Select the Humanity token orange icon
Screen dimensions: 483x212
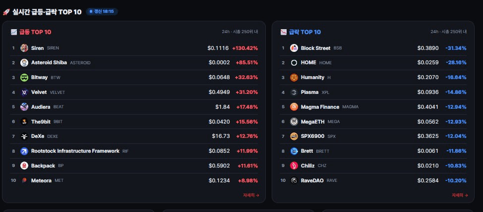point(294,77)
